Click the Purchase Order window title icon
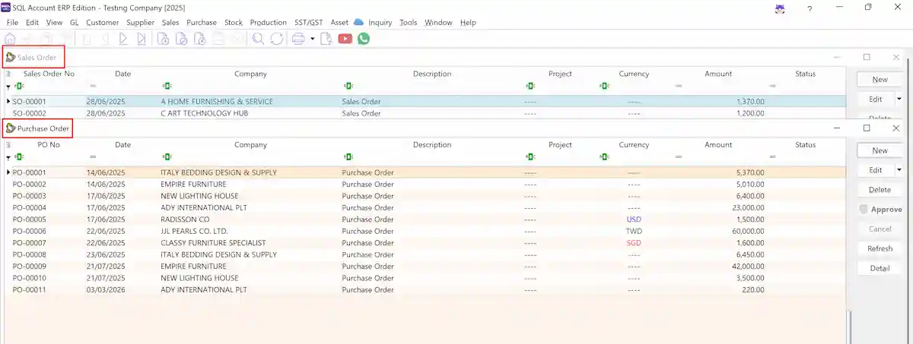Screen dimensions: 913x344 coord(11,129)
